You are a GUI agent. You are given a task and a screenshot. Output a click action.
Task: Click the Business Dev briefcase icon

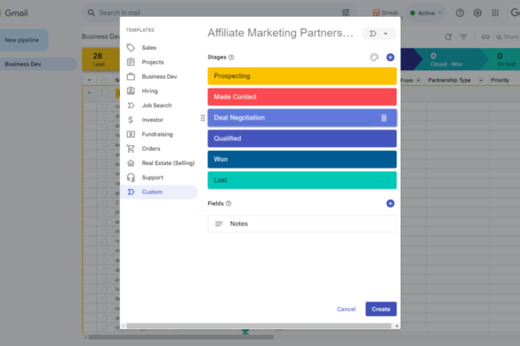[x=131, y=76]
